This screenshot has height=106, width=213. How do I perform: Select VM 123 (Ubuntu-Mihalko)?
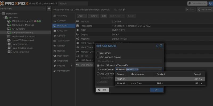point(23,25)
